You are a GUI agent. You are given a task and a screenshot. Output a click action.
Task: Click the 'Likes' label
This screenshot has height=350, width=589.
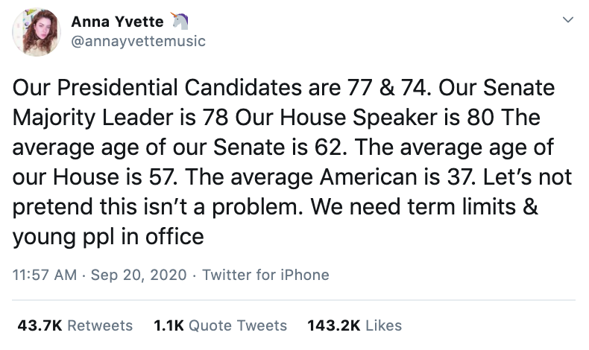tap(383, 325)
